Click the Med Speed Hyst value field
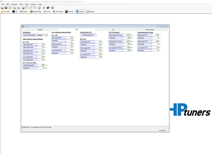Screen dimensions: 212x154 (41, 53)
